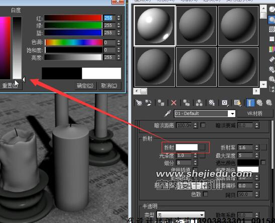Toggle checkered Background icon in side toolbar
The height and width of the screenshot is (223, 275).
coord(271,29)
